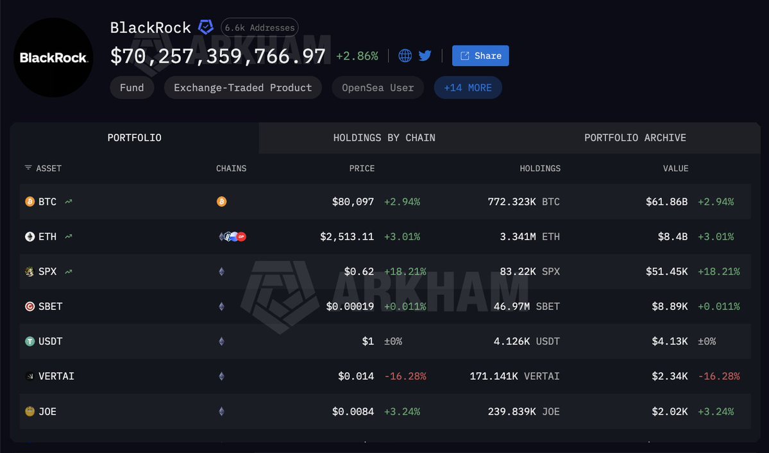Expand the 6.6k Addresses list

tap(260, 28)
